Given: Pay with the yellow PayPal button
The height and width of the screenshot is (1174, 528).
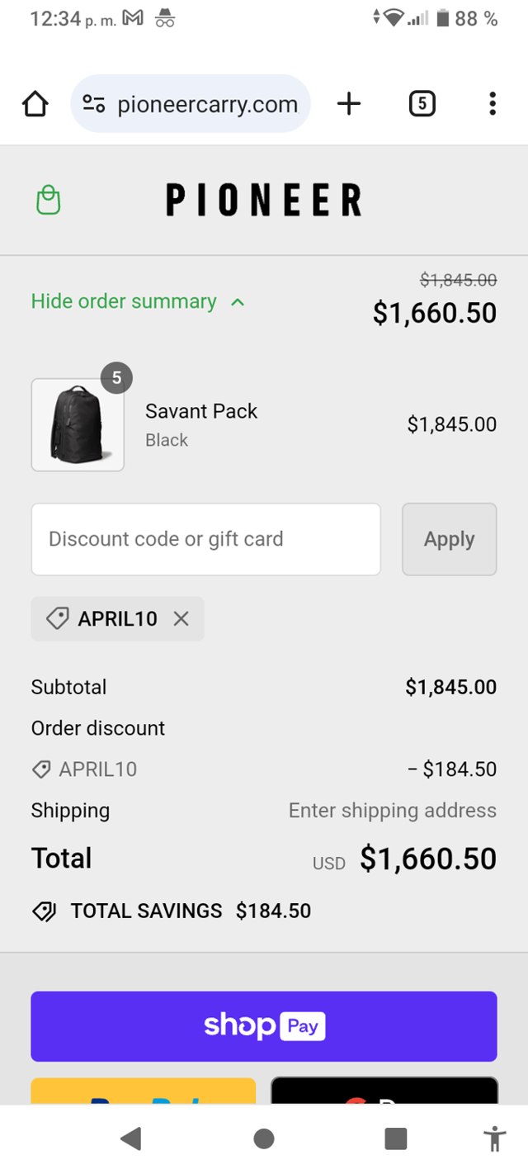Looking at the screenshot, I should [x=144, y=1091].
